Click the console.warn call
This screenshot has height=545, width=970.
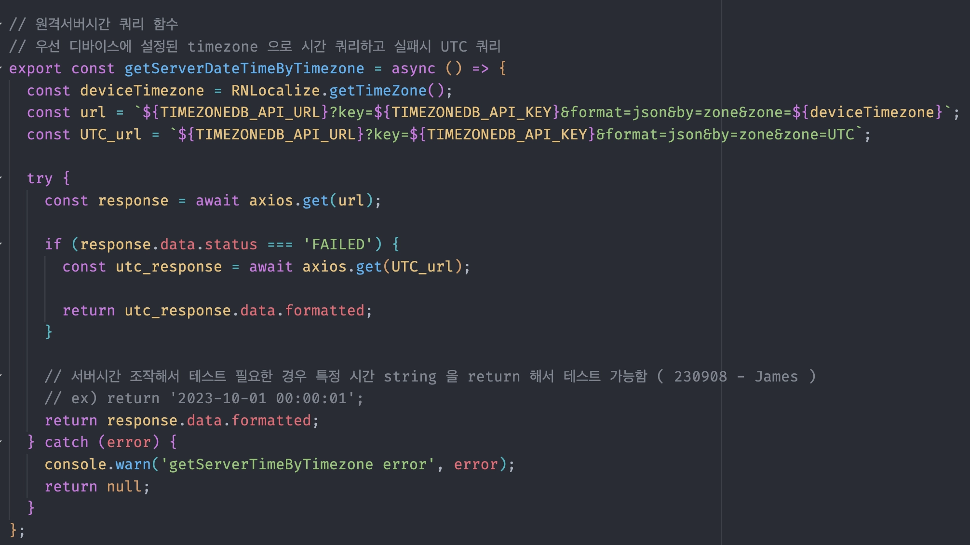pyautogui.click(x=133, y=464)
